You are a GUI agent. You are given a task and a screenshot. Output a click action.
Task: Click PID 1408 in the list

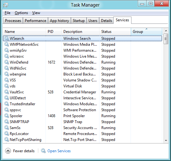(51, 116)
